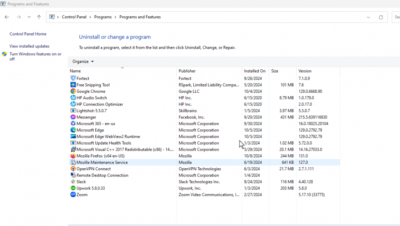Sort list by Publisher column header
400x226 pixels.
click(187, 71)
